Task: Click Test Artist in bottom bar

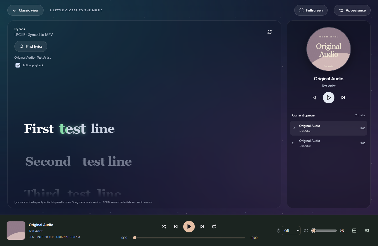Action: 36,231
